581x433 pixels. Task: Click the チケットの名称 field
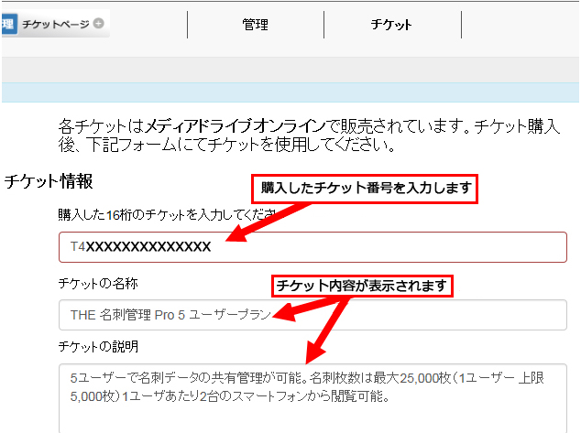click(x=312, y=315)
